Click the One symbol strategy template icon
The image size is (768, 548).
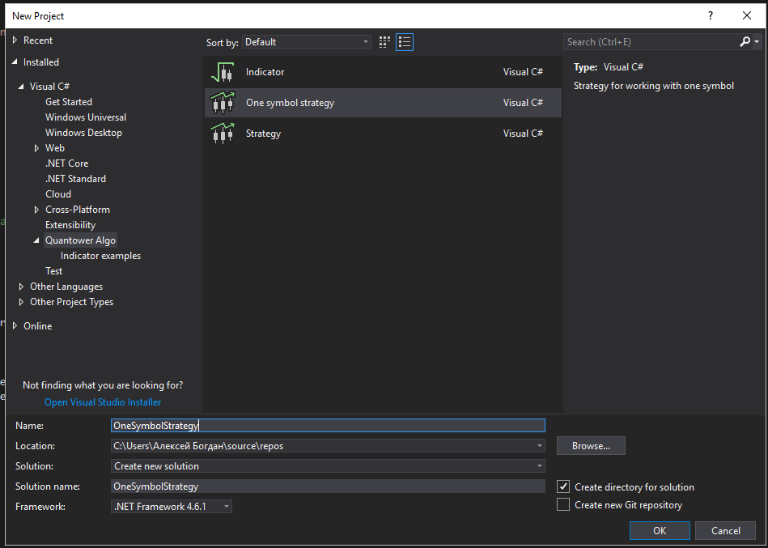(223, 103)
